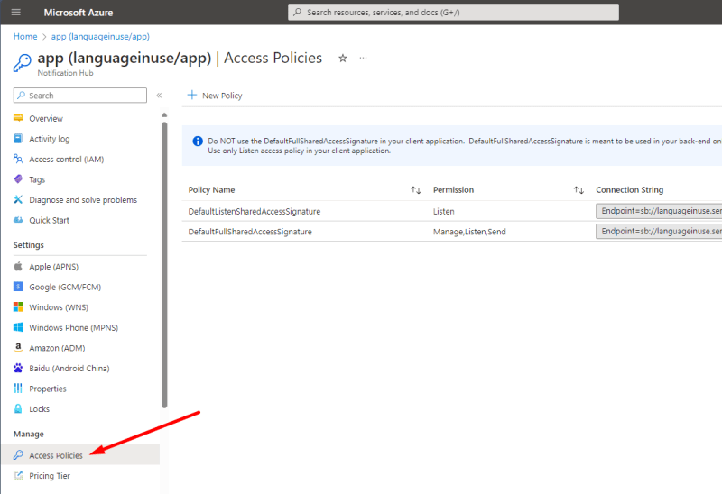Click the Access Policies key icon
Screen dimensions: 722x494
point(18,455)
